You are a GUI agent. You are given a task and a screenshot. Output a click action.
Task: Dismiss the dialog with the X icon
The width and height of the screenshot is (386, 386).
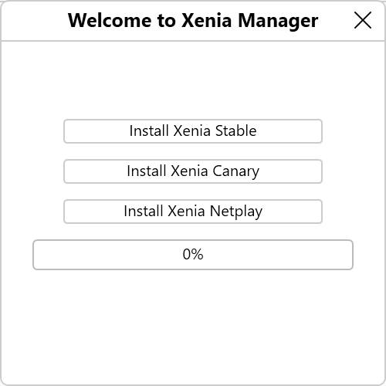tap(363, 20)
